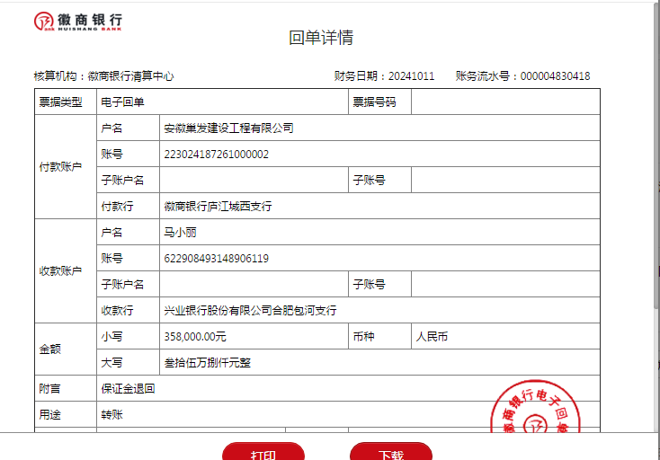
Task: Click receiving bank 兴业银行股份有限公司合肥包河支行
Action: pyautogui.click(x=250, y=311)
